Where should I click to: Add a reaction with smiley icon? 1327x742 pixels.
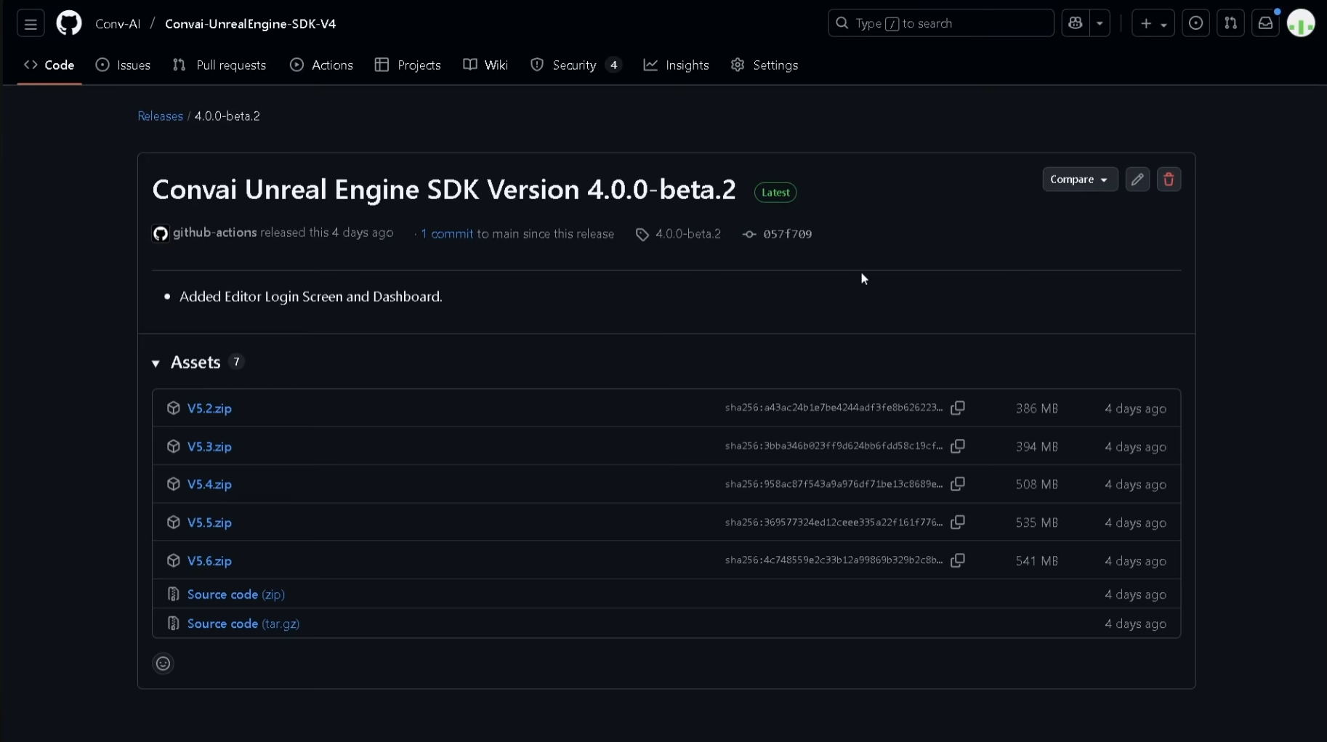[163, 664]
